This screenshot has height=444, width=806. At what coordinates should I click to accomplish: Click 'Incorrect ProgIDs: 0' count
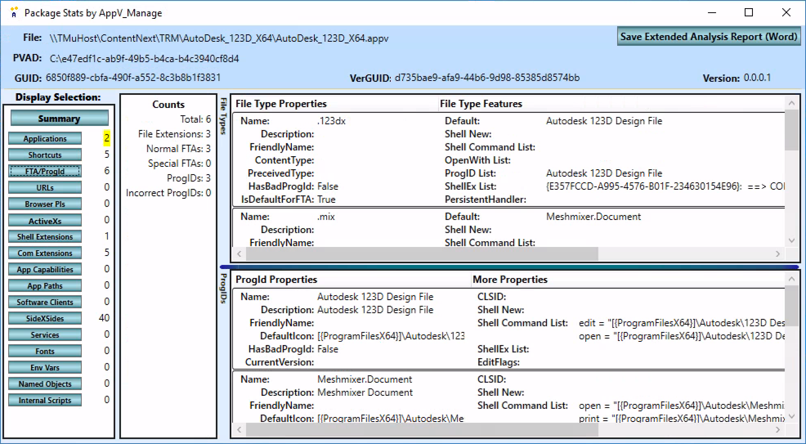[x=168, y=193]
